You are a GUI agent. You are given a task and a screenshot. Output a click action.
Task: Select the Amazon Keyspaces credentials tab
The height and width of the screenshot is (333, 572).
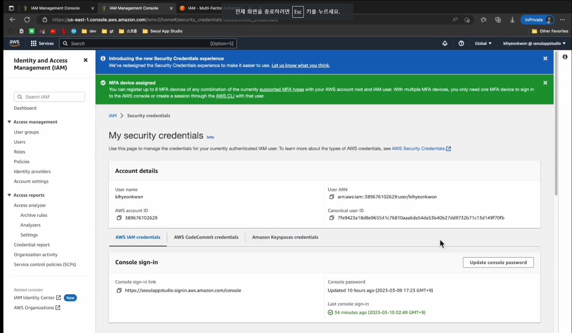(285, 237)
